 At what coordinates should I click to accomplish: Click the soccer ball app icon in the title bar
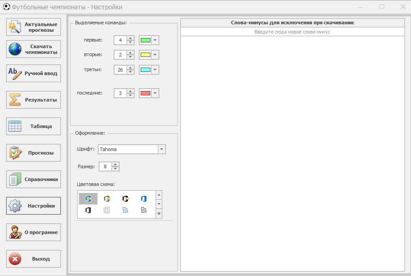click(7, 7)
